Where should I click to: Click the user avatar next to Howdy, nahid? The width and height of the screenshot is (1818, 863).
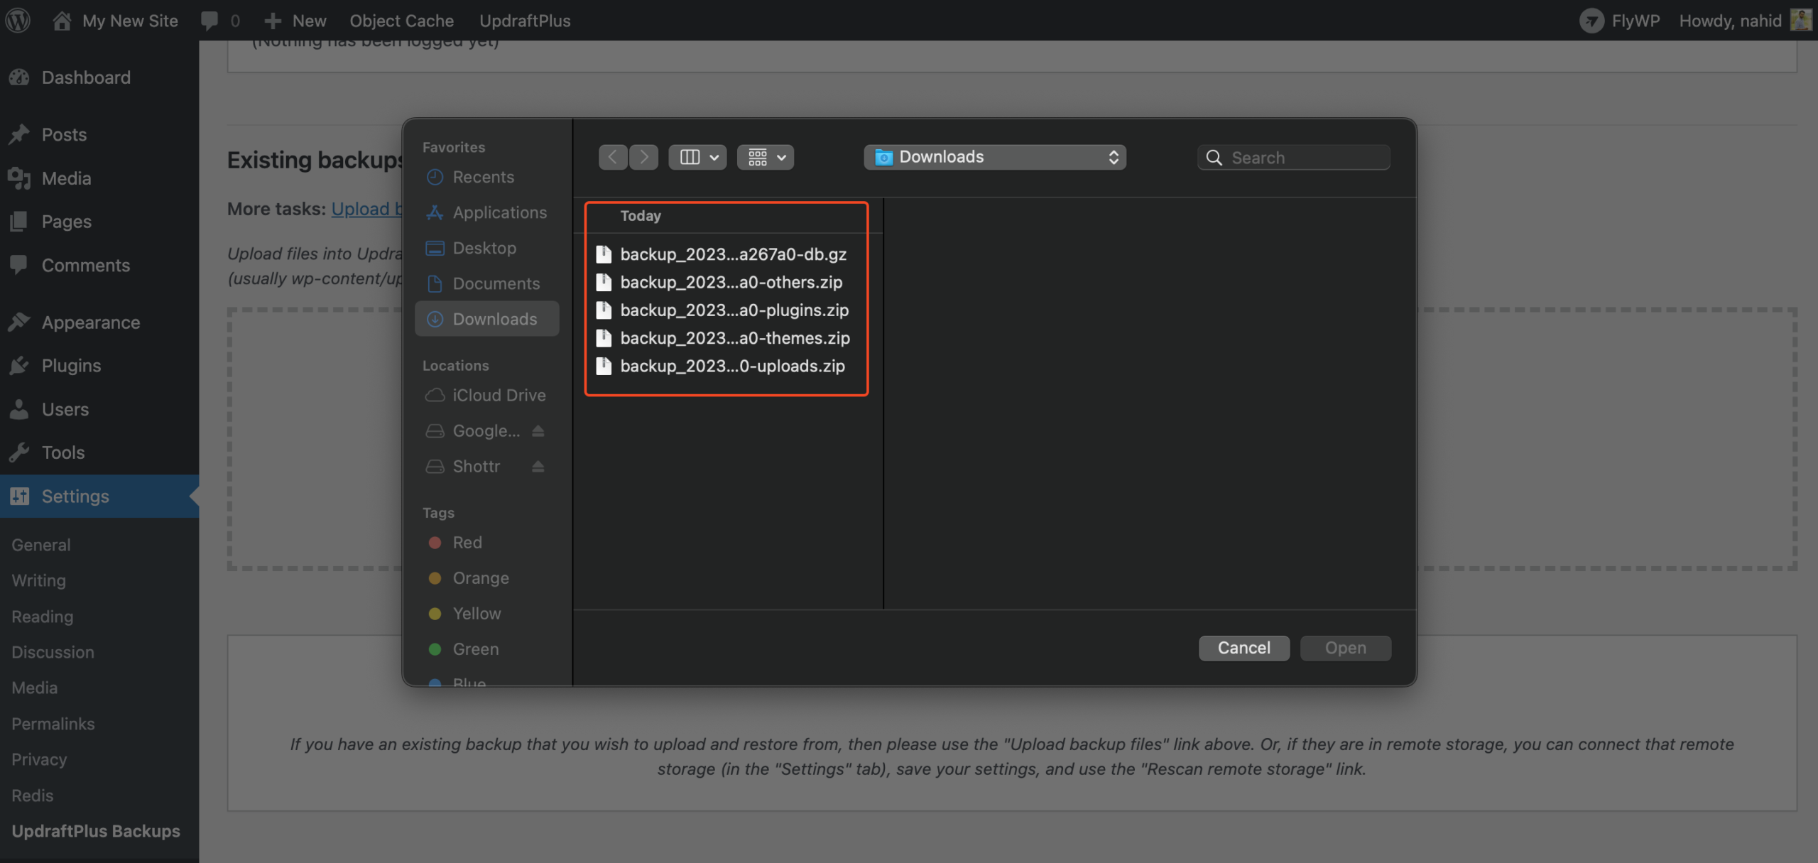pyautogui.click(x=1801, y=20)
